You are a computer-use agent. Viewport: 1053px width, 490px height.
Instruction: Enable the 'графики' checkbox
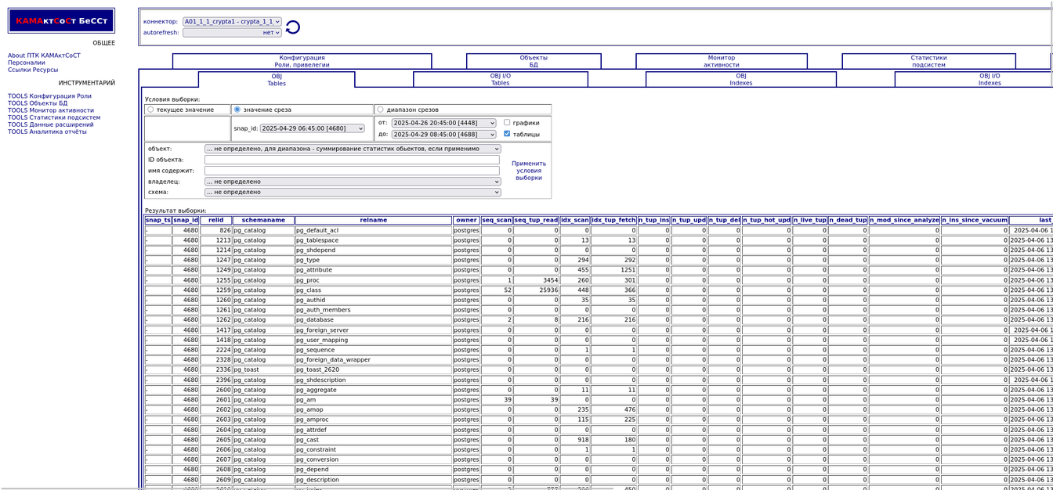pyautogui.click(x=507, y=123)
